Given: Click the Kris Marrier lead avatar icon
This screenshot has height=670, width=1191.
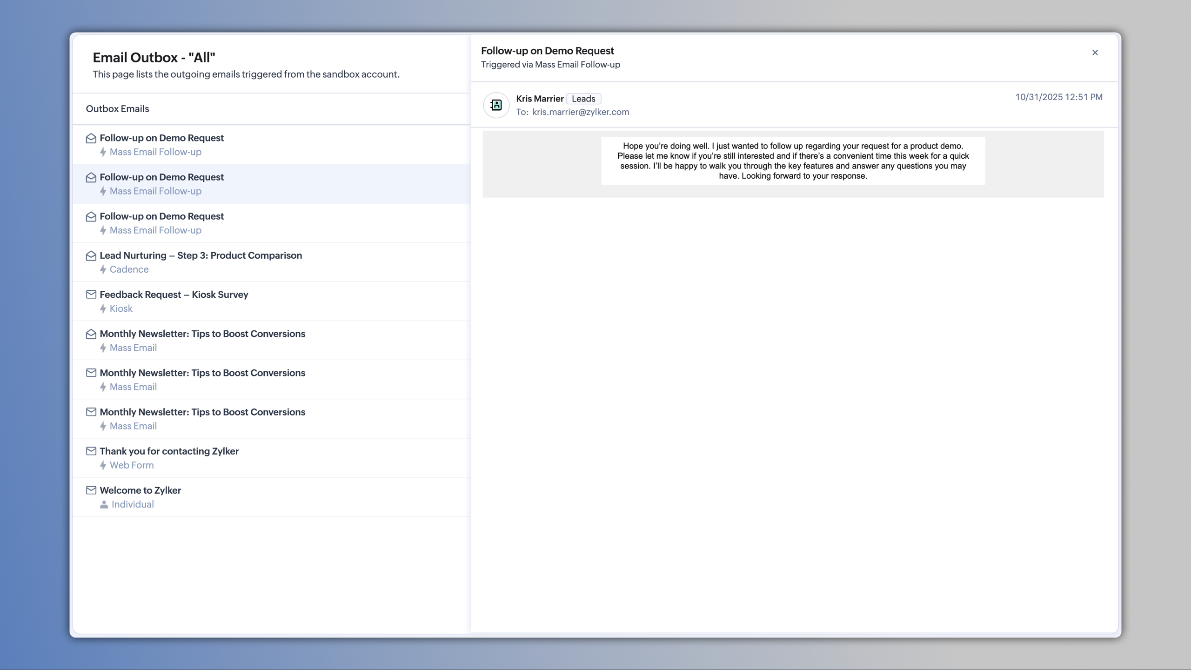Looking at the screenshot, I should (x=496, y=105).
